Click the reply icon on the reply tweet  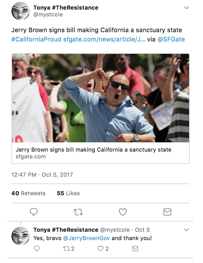click(x=37, y=248)
